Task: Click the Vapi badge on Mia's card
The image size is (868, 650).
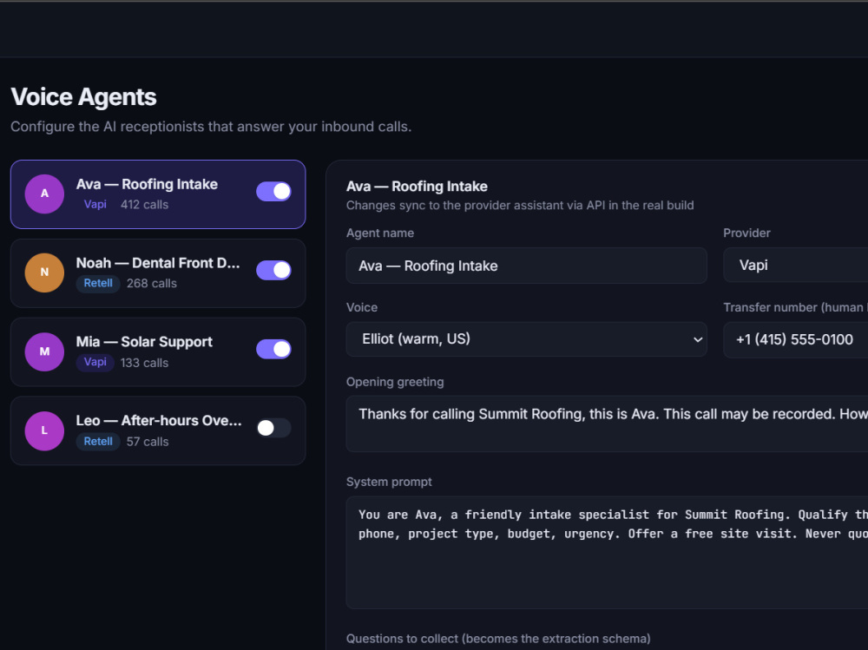Action: pos(95,362)
